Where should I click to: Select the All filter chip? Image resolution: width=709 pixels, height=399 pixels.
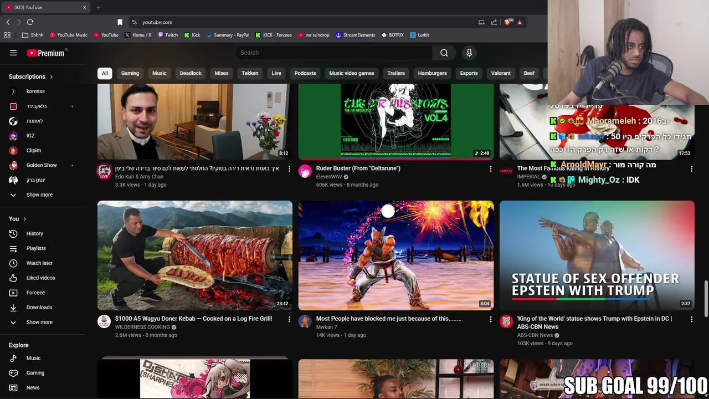(x=105, y=73)
